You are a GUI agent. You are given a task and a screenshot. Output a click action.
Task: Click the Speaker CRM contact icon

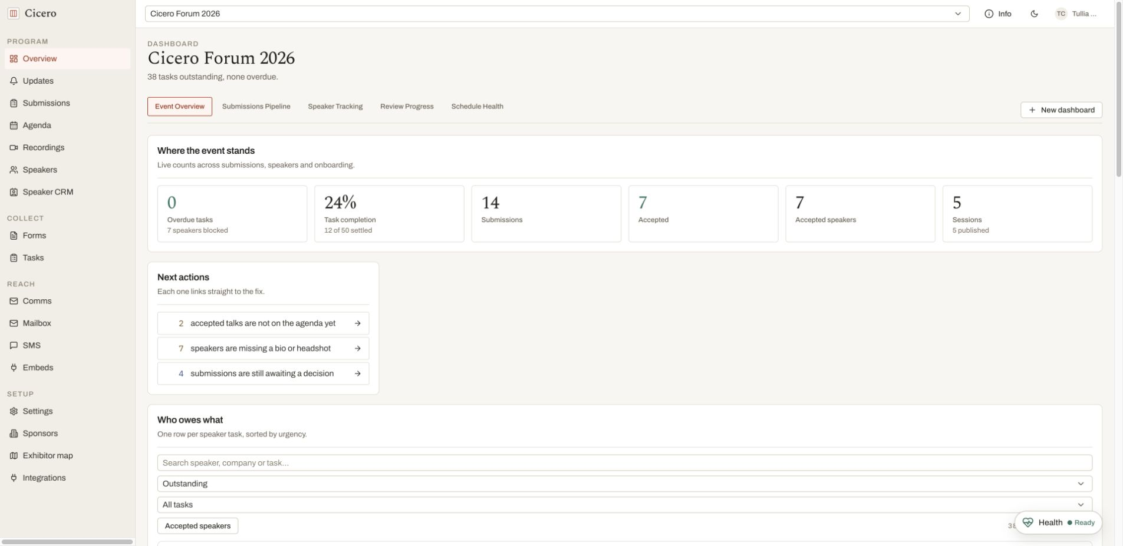click(14, 192)
